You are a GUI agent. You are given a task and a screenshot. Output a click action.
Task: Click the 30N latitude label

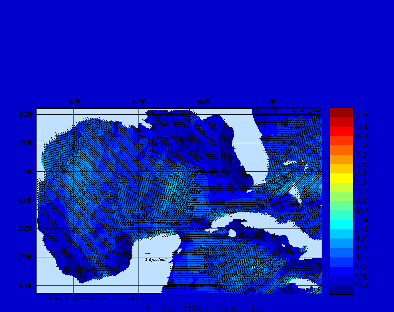25,115
